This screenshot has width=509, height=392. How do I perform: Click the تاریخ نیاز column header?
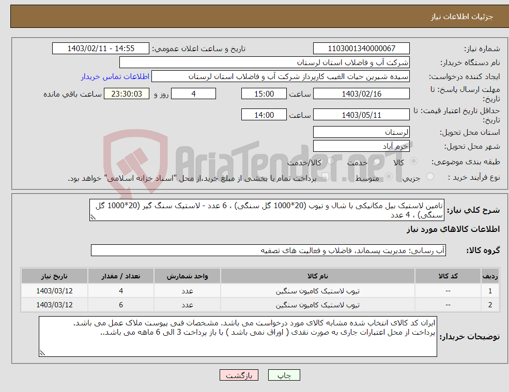(55, 276)
